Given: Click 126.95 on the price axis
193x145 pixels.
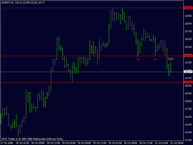Looking at the screenshot, I should (x=188, y=39).
